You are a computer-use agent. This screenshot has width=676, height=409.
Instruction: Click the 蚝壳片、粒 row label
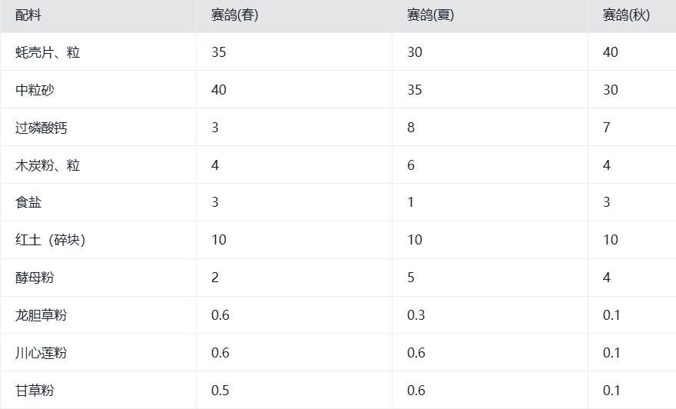[48, 52]
